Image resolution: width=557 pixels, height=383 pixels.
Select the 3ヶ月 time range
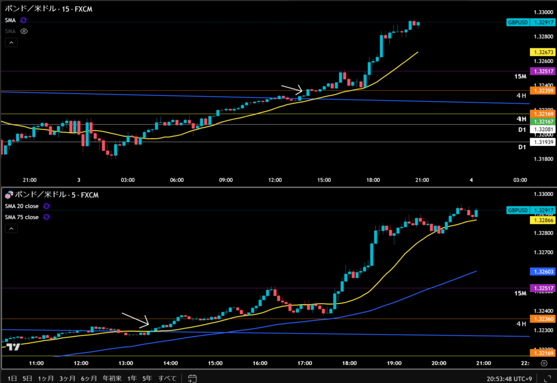coord(68,378)
